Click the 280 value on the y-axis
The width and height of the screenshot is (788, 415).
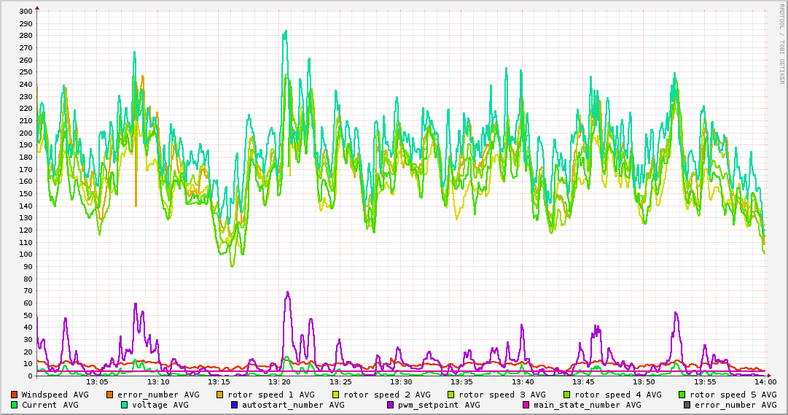tap(26, 36)
